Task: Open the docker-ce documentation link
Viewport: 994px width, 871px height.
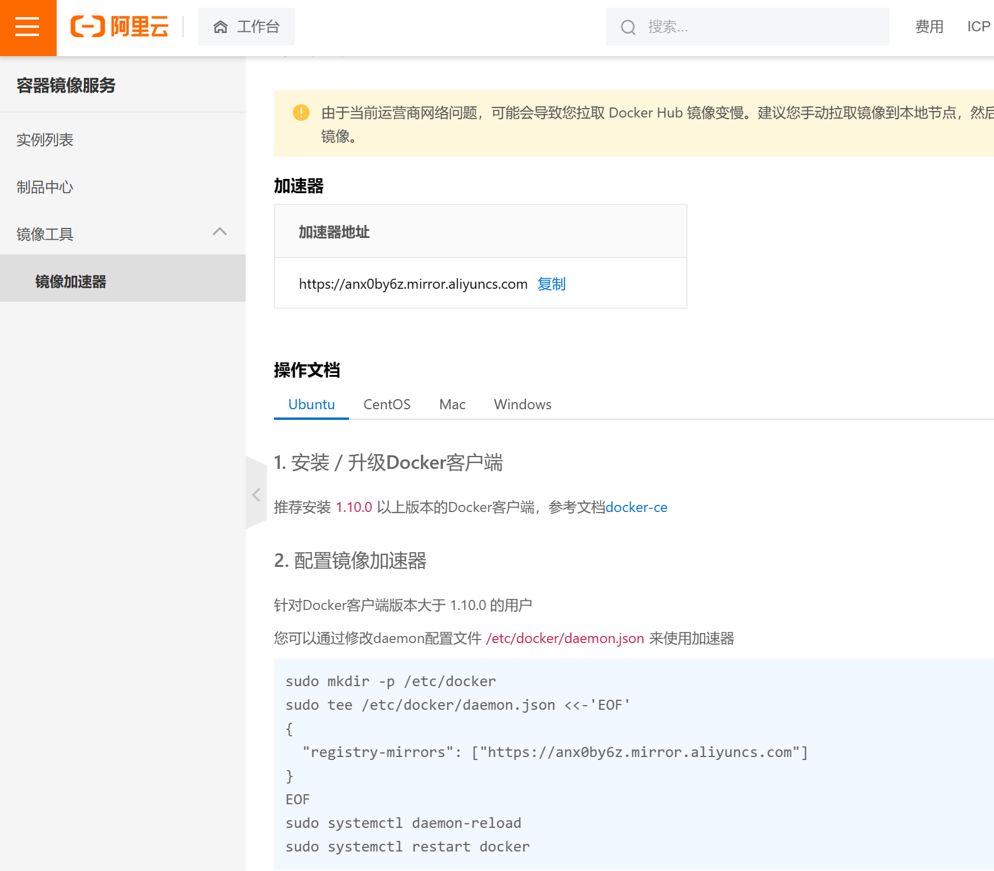Action: 637,507
